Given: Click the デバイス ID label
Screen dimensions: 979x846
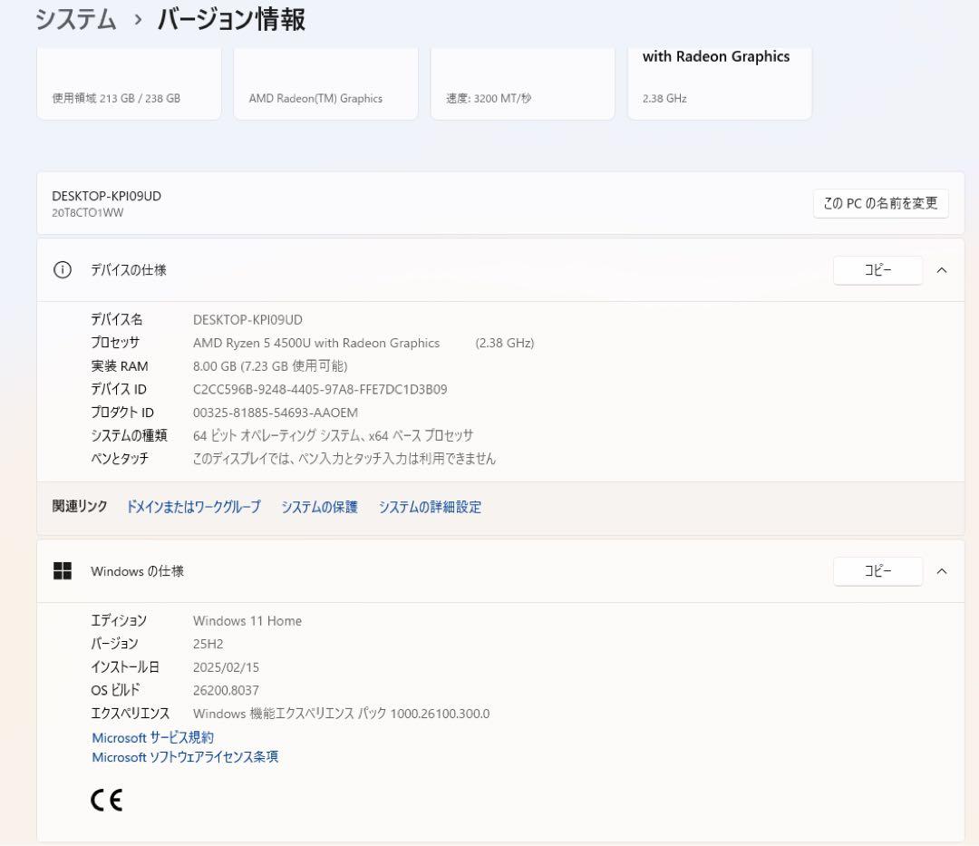Looking at the screenshot, I should [x=119, y=389].
